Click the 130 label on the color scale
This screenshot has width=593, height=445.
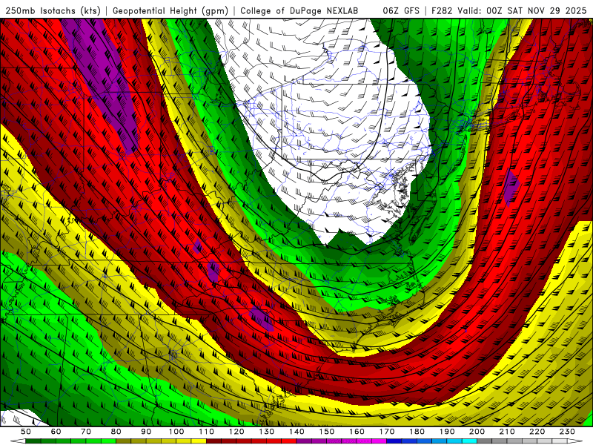click(x=267, y=432)
